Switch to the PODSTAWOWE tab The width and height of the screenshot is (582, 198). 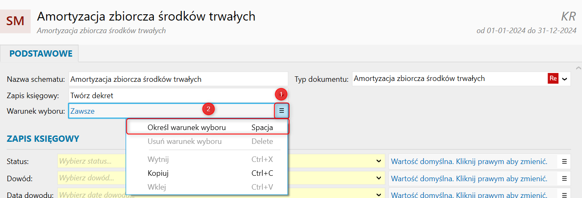point(41,54)
